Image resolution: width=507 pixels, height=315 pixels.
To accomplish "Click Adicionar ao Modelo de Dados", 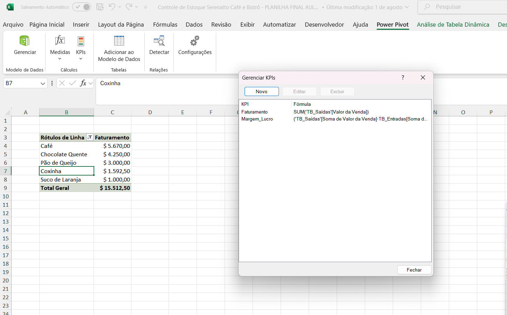I will click(119, 48).
